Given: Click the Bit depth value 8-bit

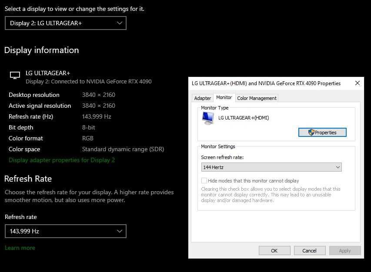Looking at the screenshot, I should coord(89,127).
